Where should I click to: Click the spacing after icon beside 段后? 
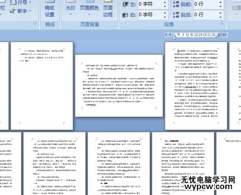pyautogui.click(x=176, y=15)
